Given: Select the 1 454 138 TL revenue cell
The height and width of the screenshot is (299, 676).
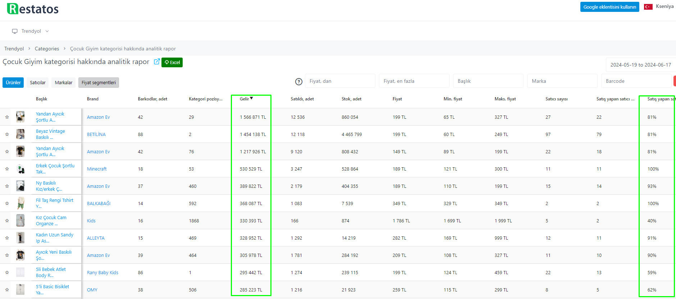Looking at the screenshot, I should [253, 135].
